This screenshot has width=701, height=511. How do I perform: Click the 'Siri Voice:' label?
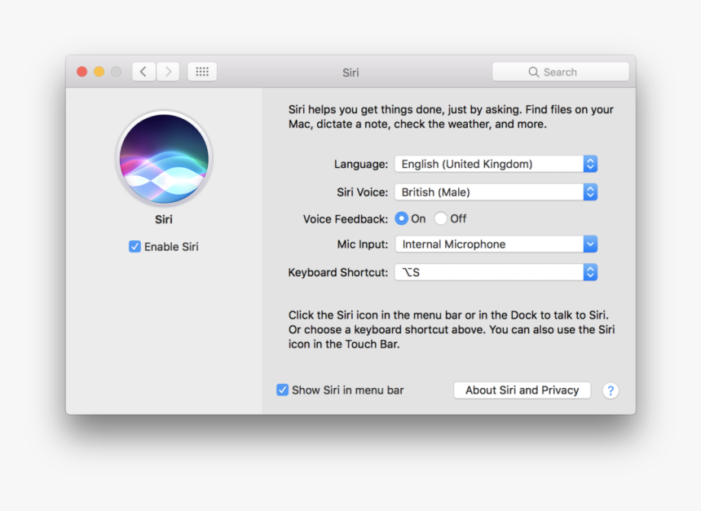pyautogui.click(x=362, y=192)
